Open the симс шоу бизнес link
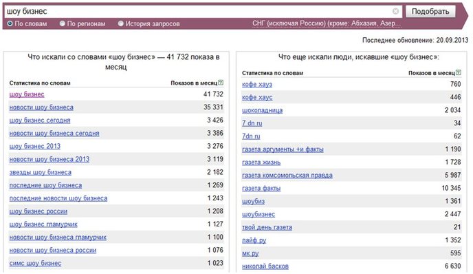The width and height of the screenshot is (473, 274). click(x=35, y=263)
